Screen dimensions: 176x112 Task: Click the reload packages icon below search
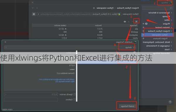pyautogui.click(x=134, y=52)
